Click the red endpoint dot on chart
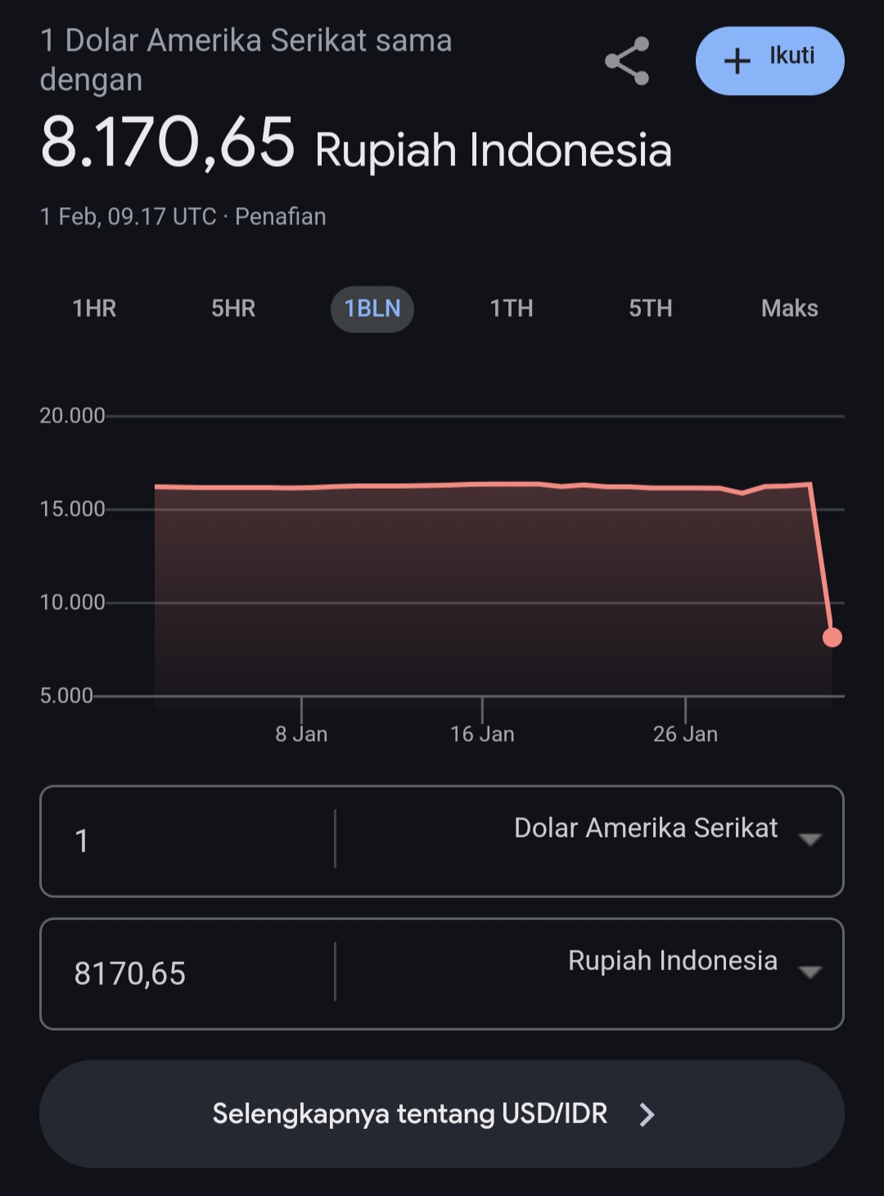Viewport: 884px width, 1196px height. click(832, 637)
